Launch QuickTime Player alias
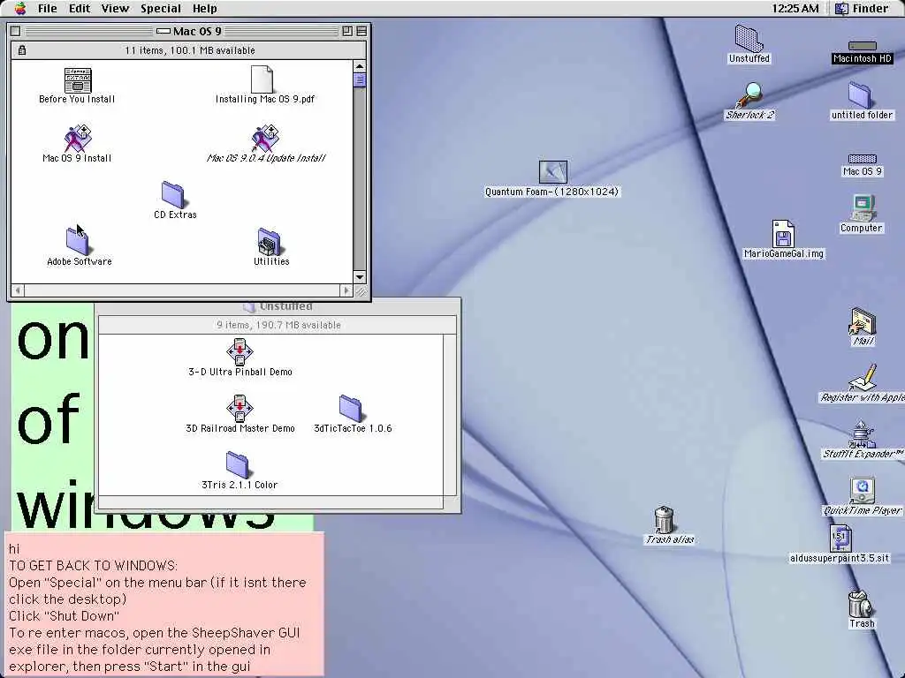This screenshot has width=905, height=678. [x=863, y=491]
